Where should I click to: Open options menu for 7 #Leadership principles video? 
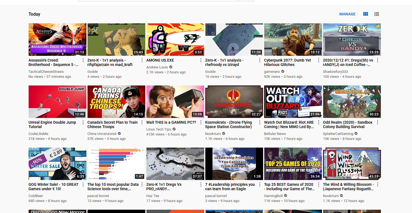(x=260, y=184)
